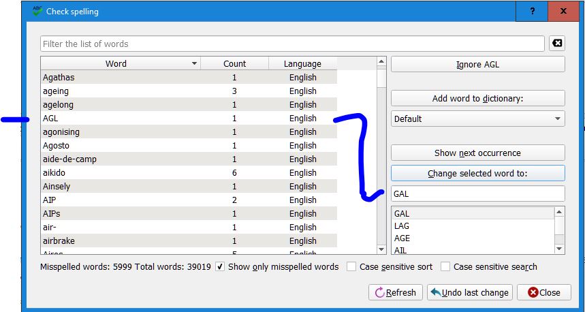The height and width of the screenshot is (312, 585).
Task: Click count value 6 in aikido row
Action: [x=234, y=173]
